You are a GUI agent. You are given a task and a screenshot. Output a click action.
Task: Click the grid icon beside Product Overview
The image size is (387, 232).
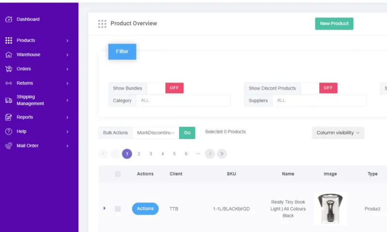(102, 24)
